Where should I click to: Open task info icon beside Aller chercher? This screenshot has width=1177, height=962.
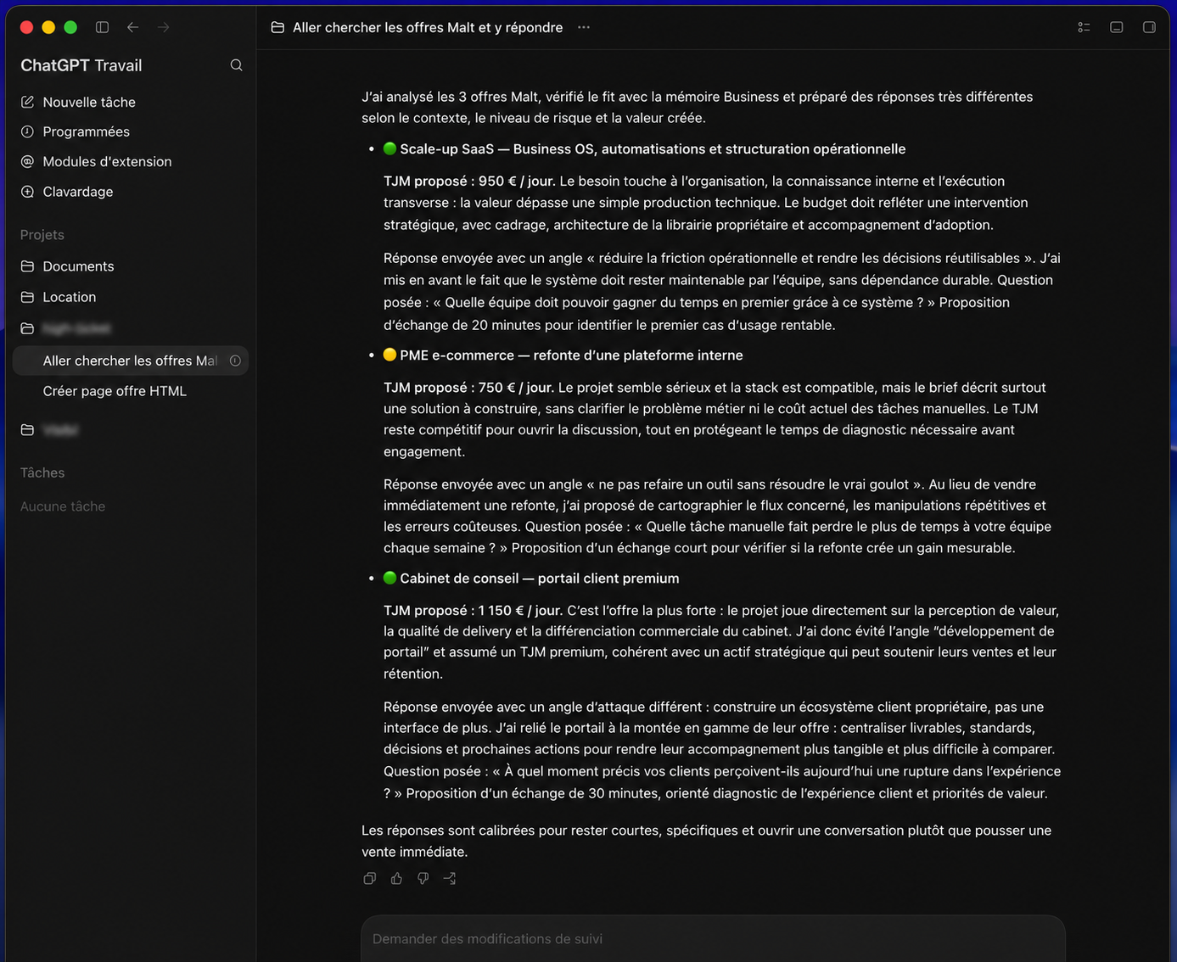click(x=235, y=361)
